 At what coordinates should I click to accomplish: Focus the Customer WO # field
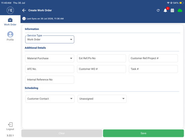[x=102, y=69]
